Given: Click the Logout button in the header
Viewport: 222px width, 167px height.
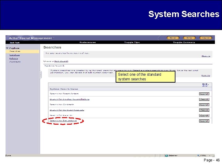Looking at the screenshot, I should (x=206, y=38).
